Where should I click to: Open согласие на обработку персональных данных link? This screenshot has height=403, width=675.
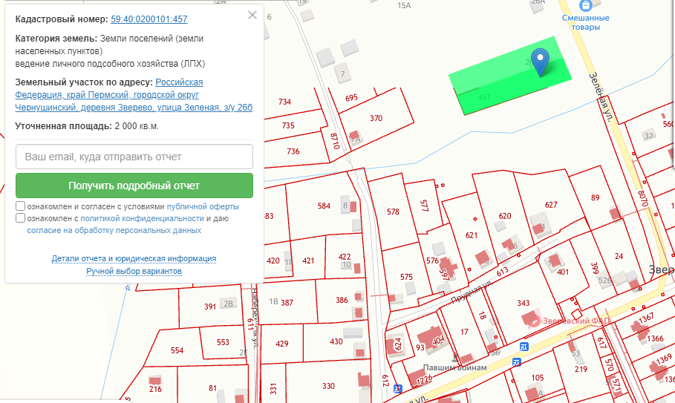click(114, 231)
